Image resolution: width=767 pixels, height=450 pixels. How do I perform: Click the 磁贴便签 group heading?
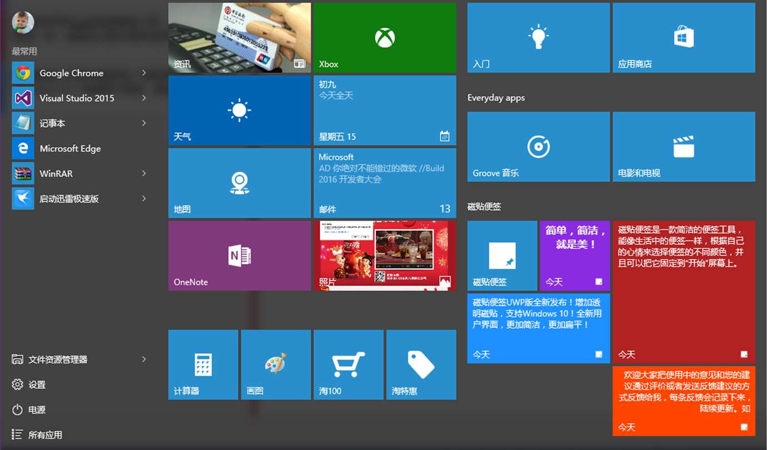point(484,207)
